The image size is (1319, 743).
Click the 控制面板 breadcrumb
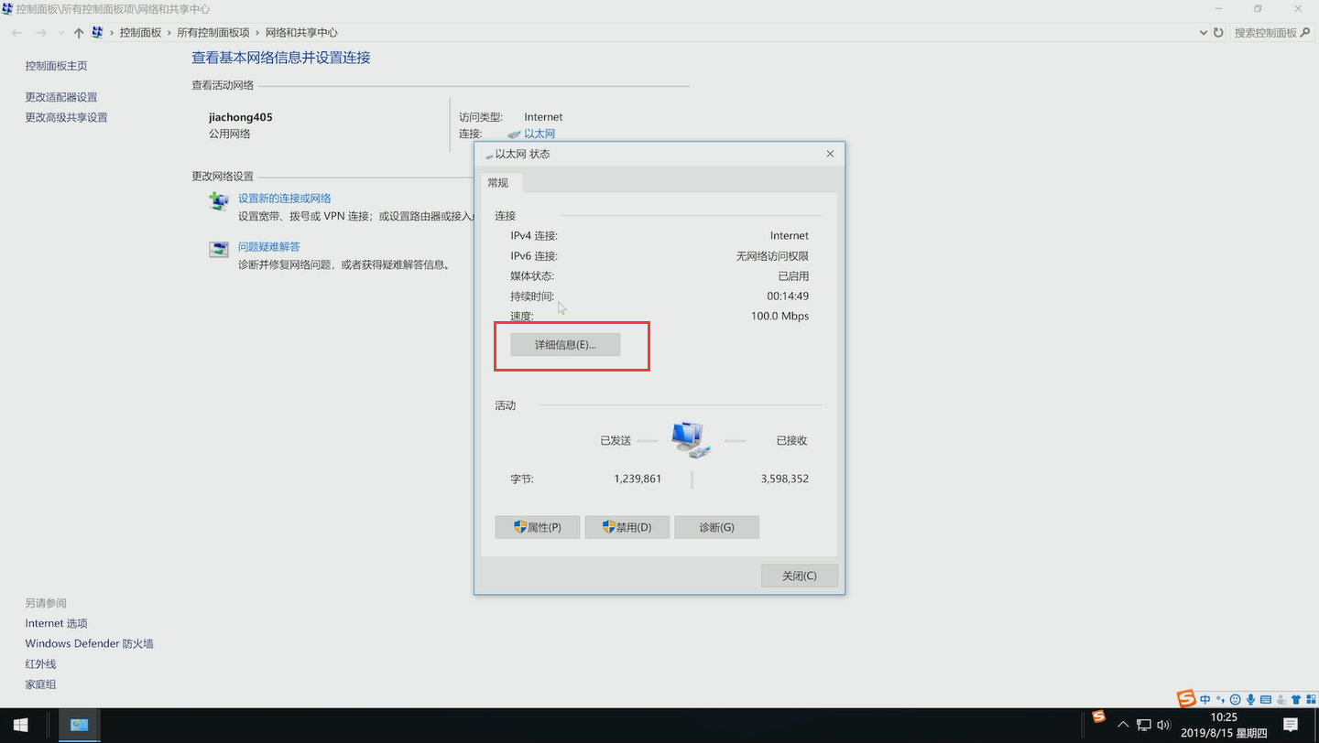[x=140, y=33]
